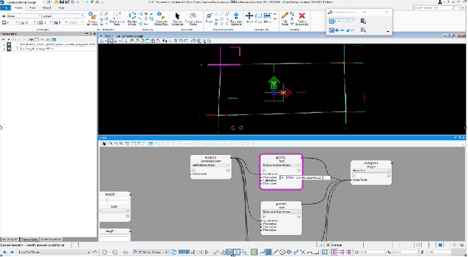Adjust the Width node slider handle
The height and width of the screenshot is (257, 468).
coord(108,200)
